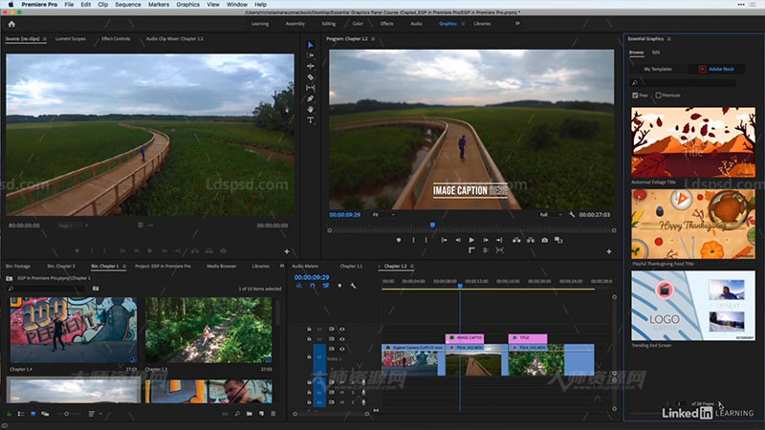Open playback resolution Full dropdown

(x=551, y=214)
